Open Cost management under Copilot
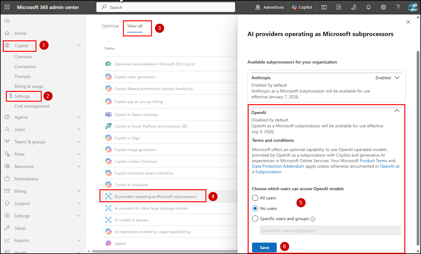Viewport: 421px width, 254px height. 32,106
